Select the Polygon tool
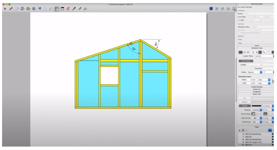This screenshot has width=277, height=150. (x=34, y=9)
